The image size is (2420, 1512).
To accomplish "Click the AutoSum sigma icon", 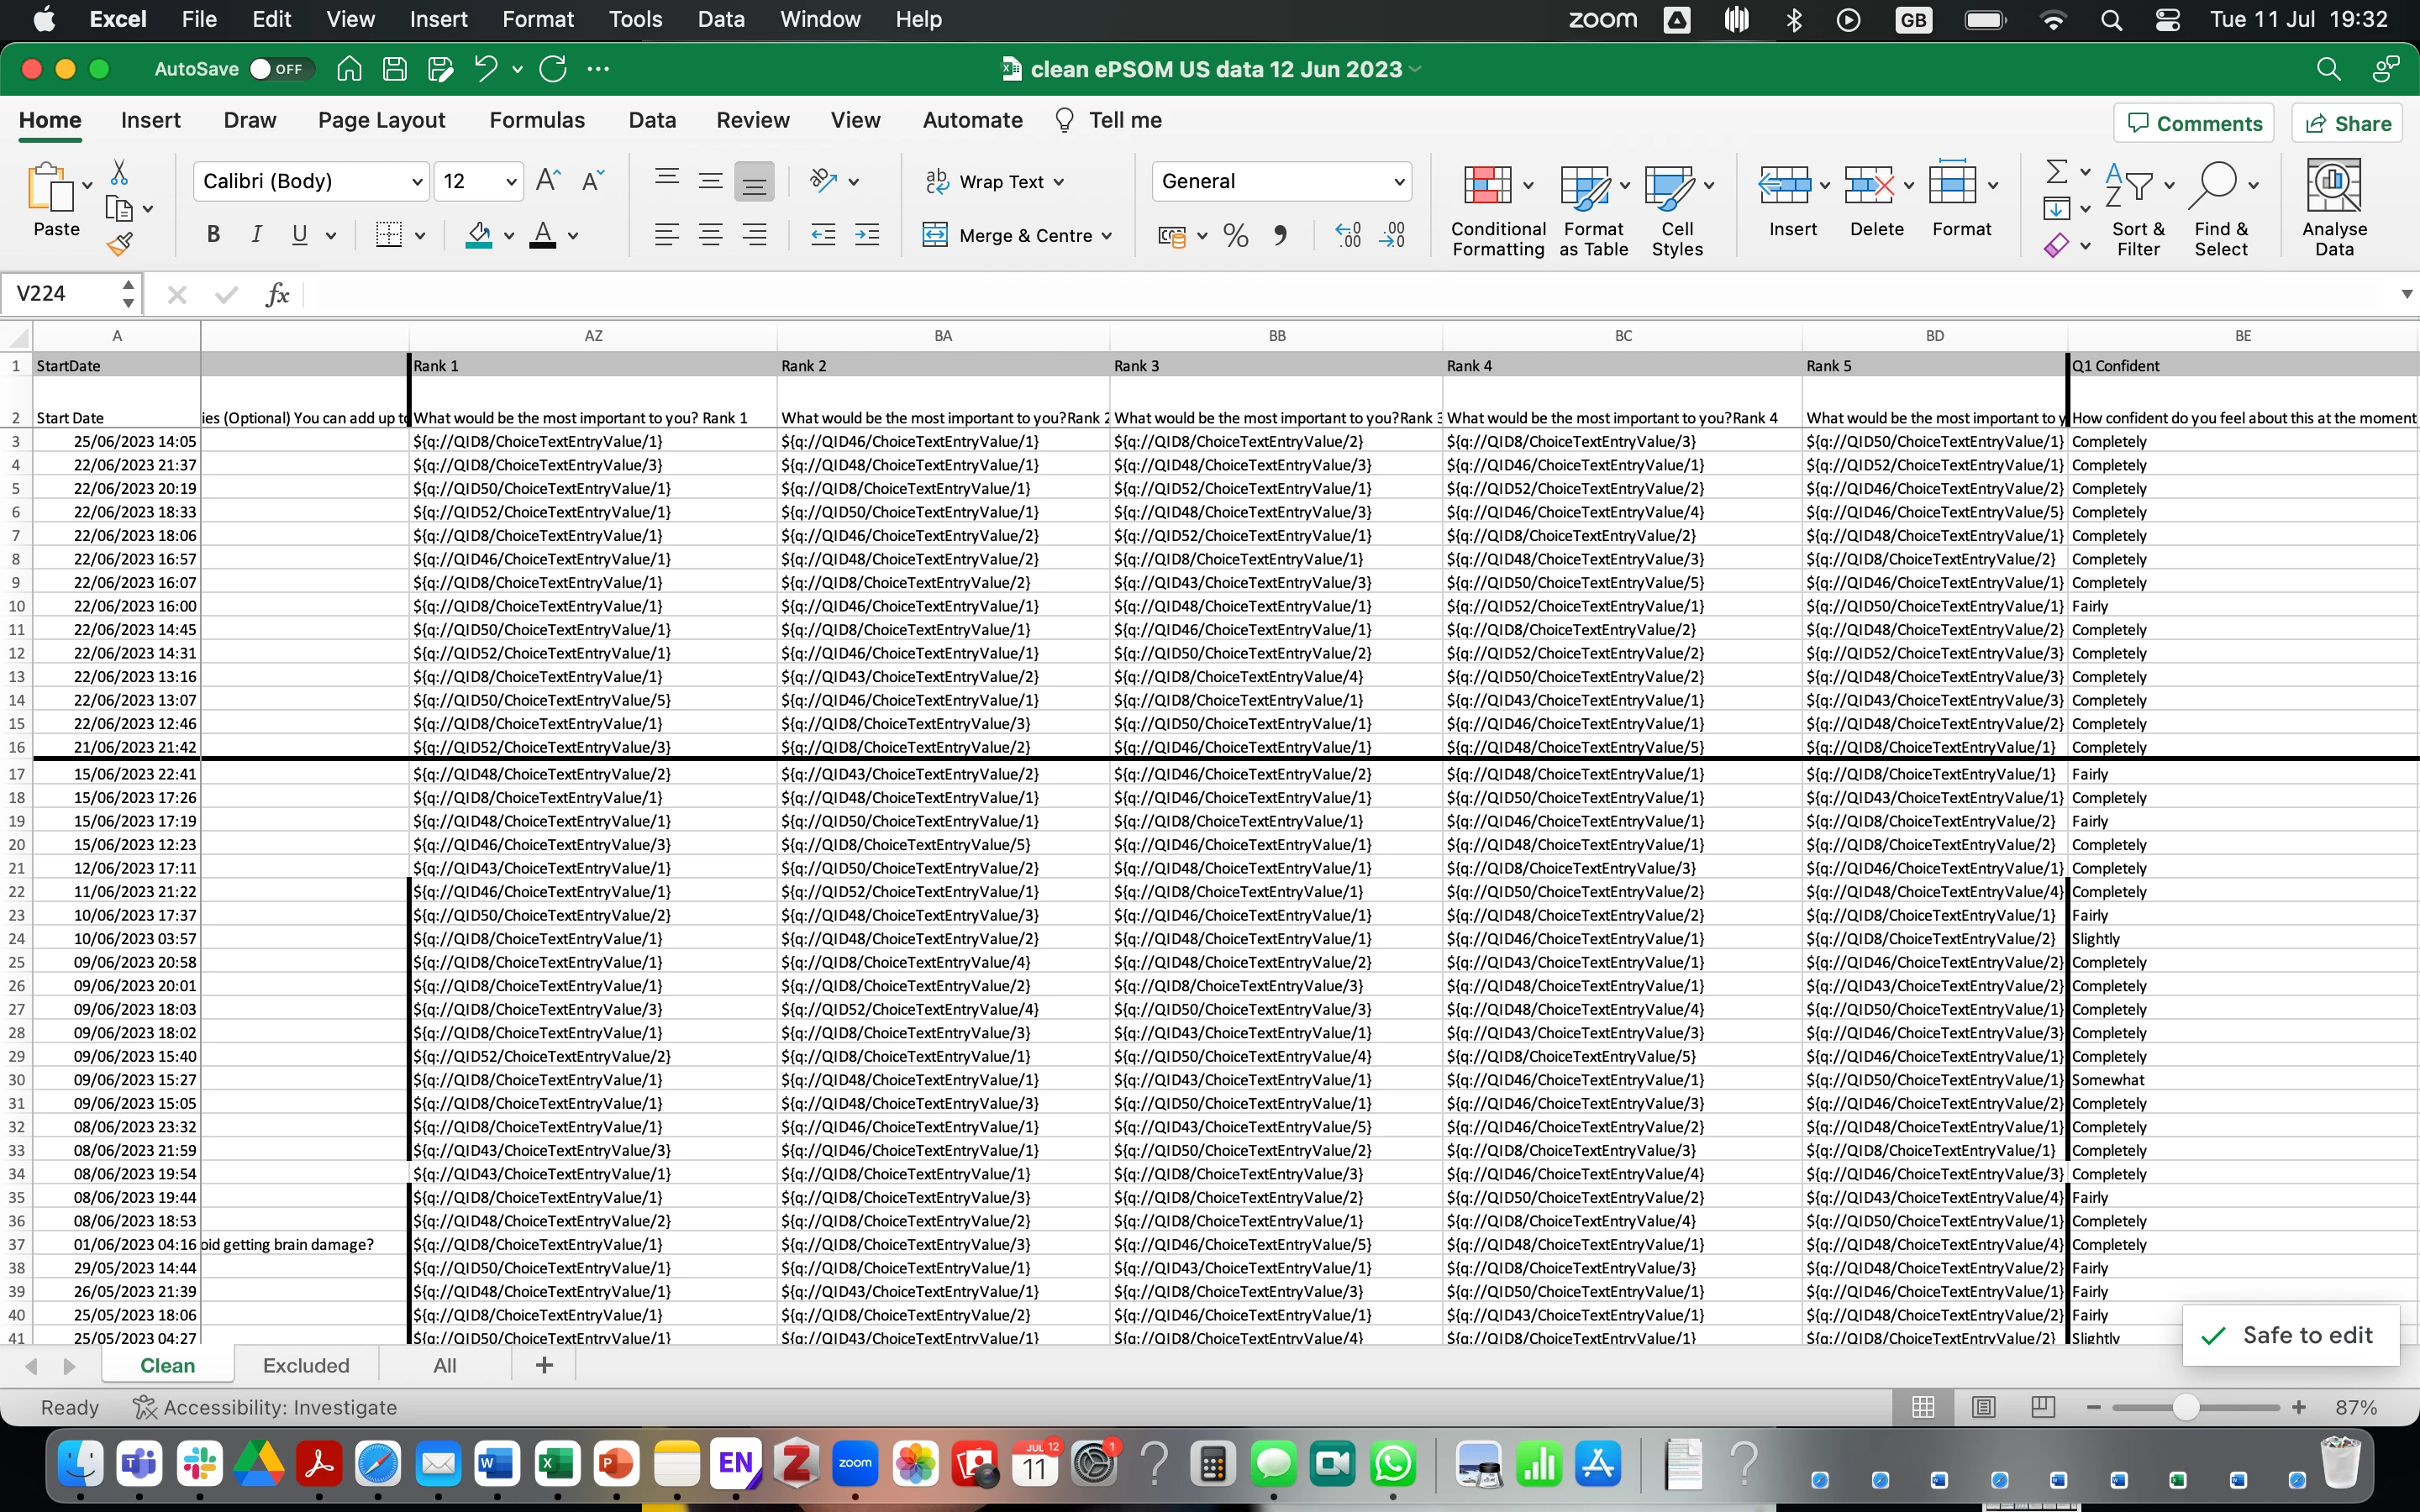I will point(2056,172).
